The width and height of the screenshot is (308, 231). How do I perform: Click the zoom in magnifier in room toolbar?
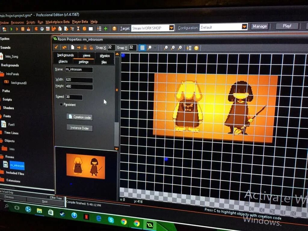click(x=180, y=48)
